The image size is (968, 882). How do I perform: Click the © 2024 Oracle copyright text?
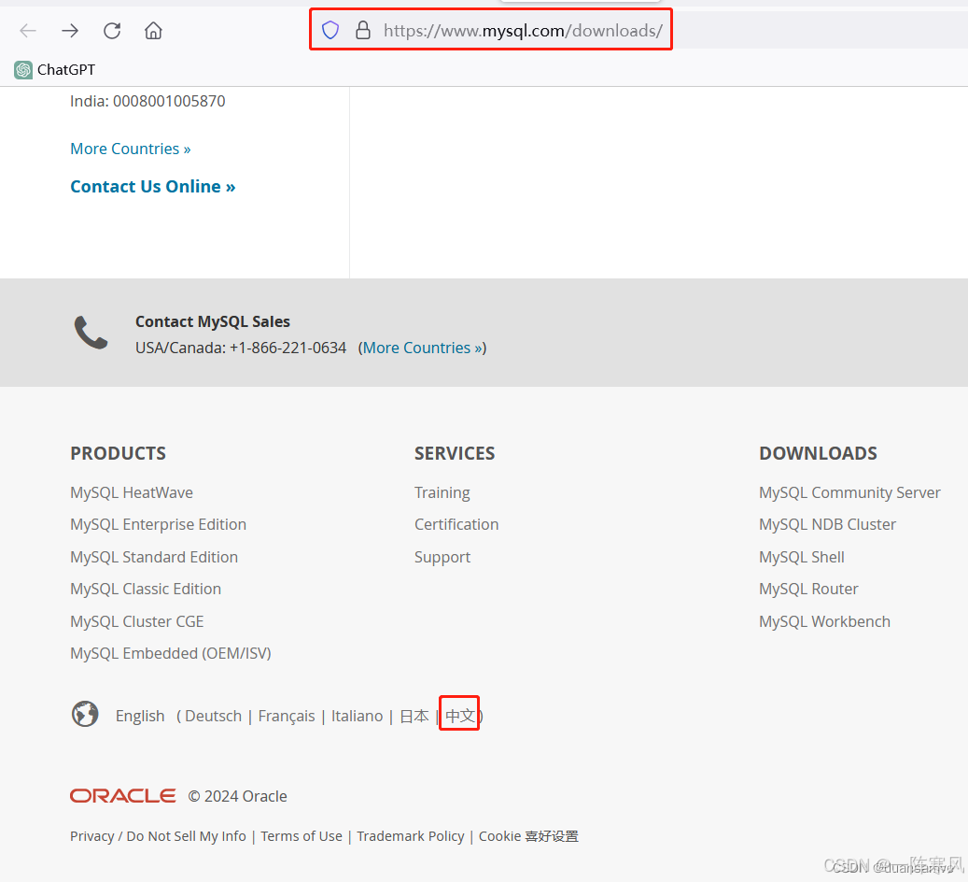[x=238, y=796]
